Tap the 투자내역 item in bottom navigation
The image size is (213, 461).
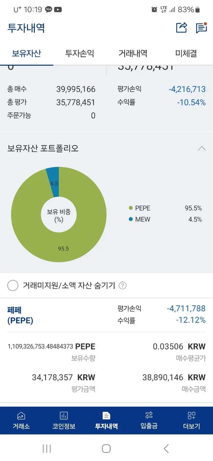(x=106, y=420)
